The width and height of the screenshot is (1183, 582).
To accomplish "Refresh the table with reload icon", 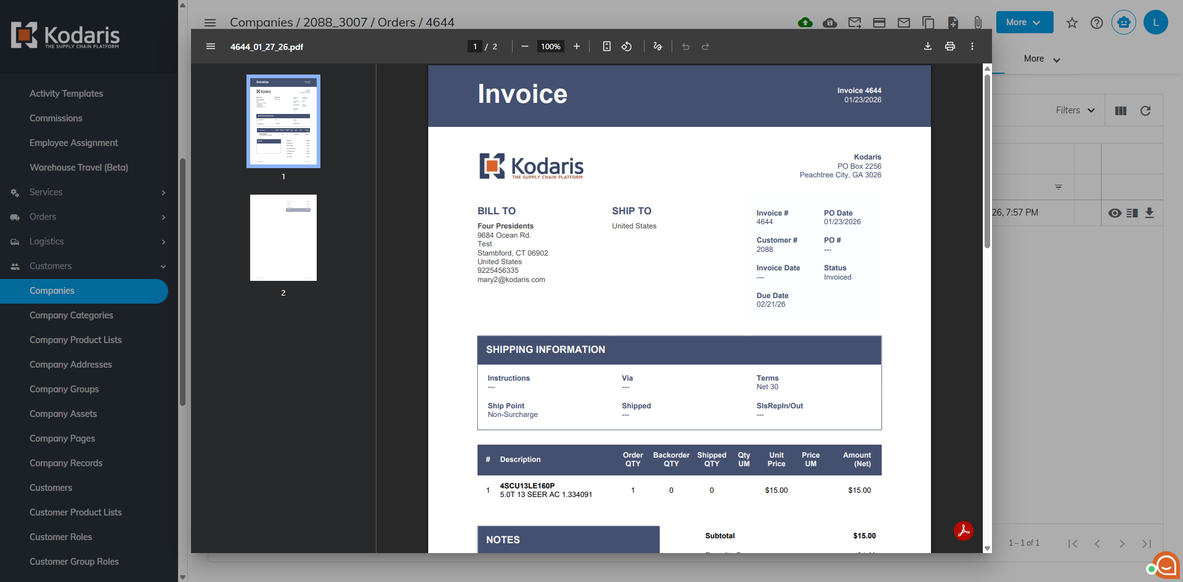I will pyautogui.click(x=1145, y=111).
